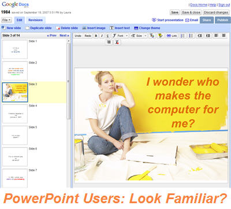
Task: Select Slide 4 thumbnail
Action: [x=15, y=114]
